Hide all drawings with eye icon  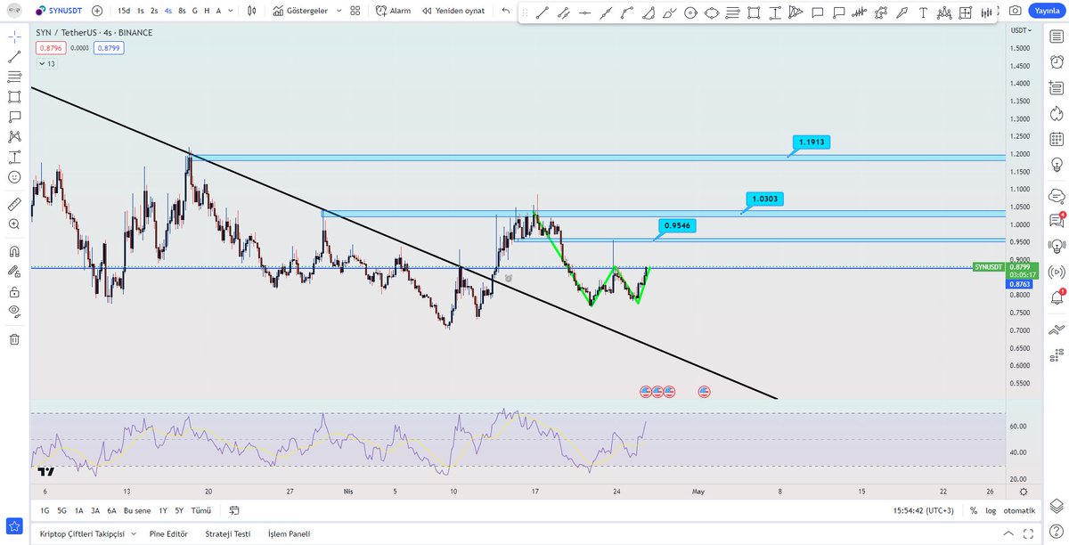pyautogui.click(x=14, y=311)
